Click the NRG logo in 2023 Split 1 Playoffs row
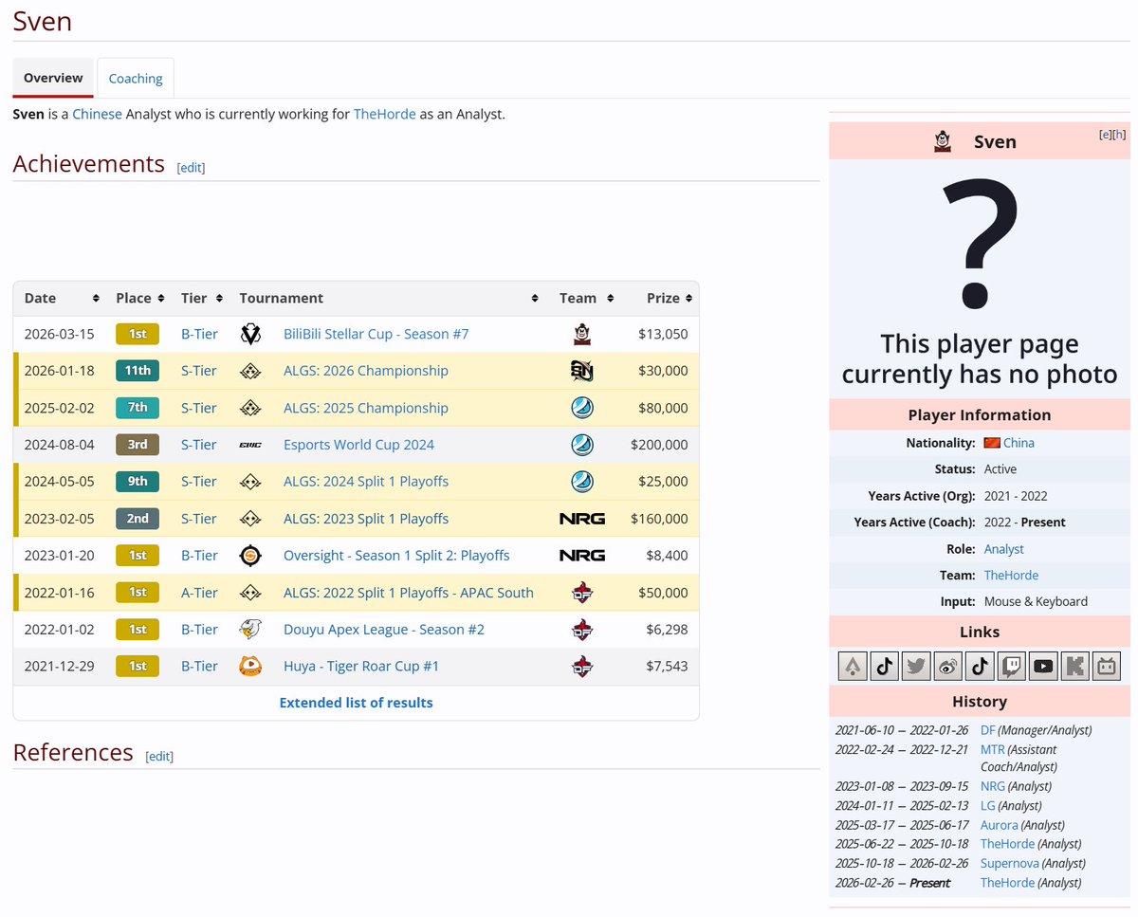Viewport: 1138px width, 917px height. (582, 519)
